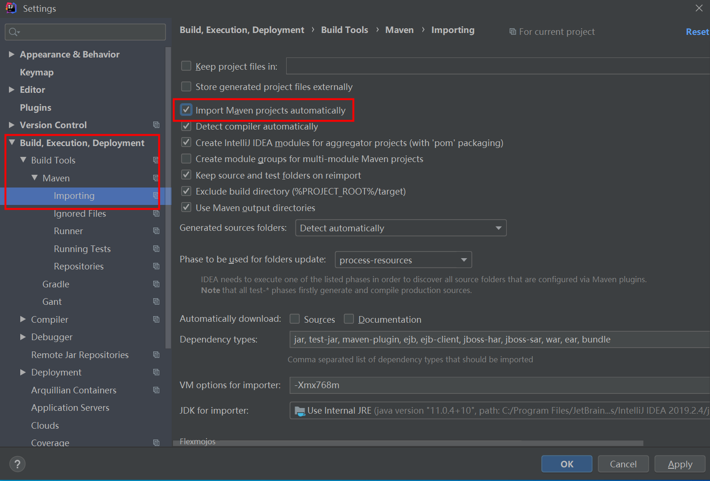Click Reset link at top right
Image resolution: width=710 pixels, height=481 pixels.
coord(697,32)
